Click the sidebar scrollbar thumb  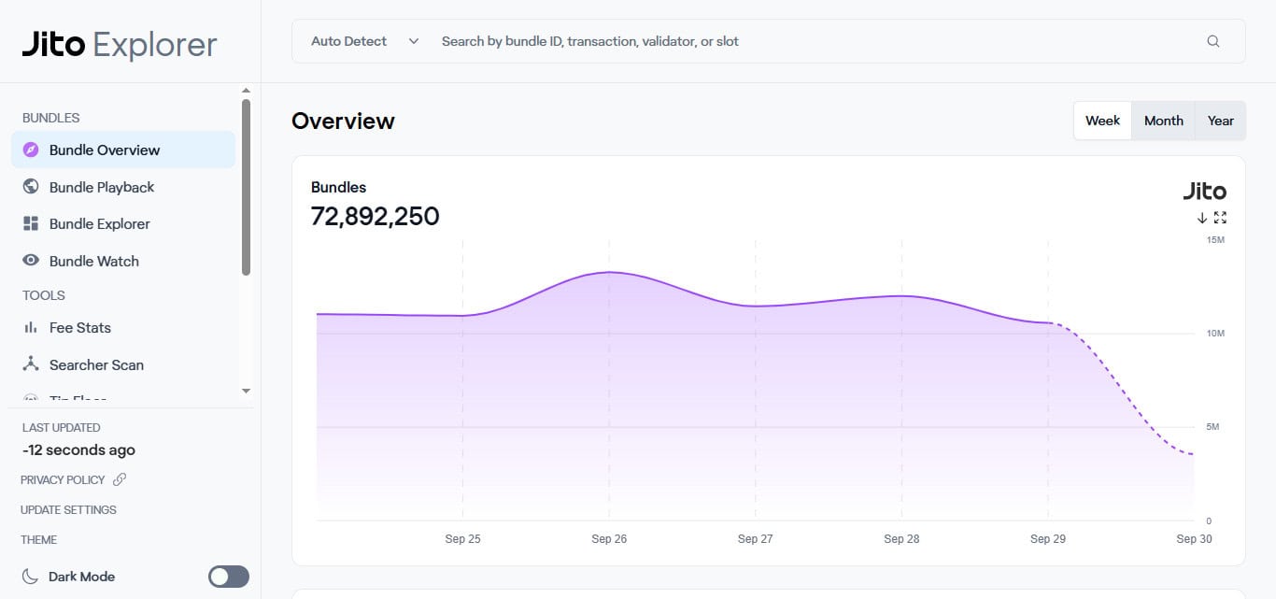(x=246, y=187)
